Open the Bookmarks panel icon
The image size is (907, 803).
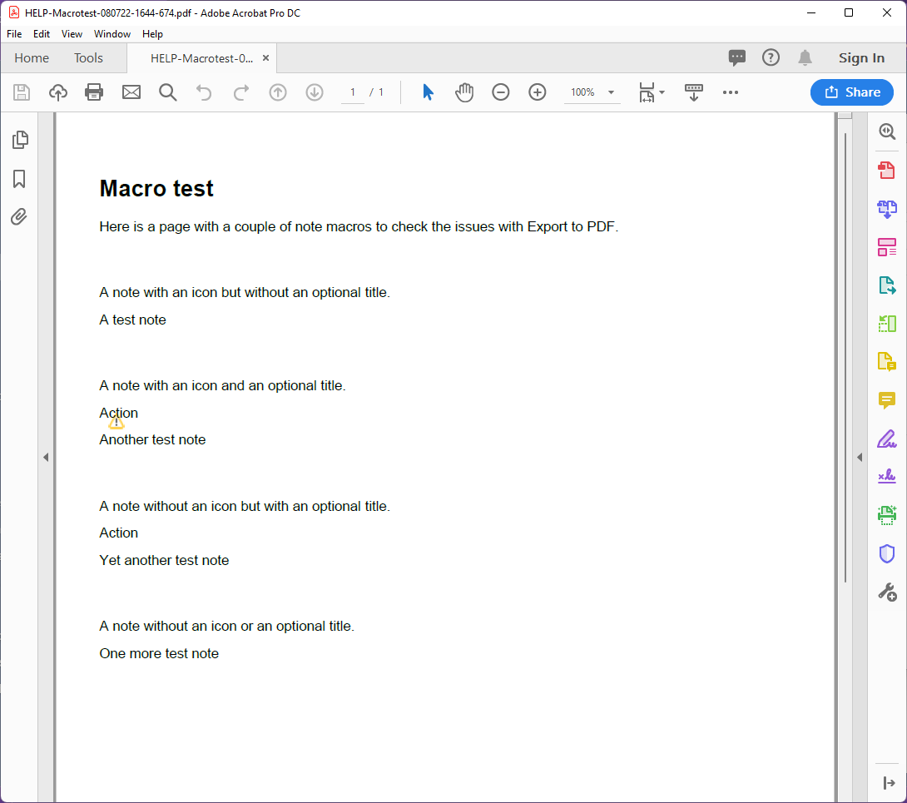tap(19, 179)
